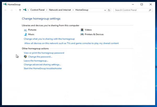Click Libraries and devices you're sharing heading

click(x=51, y=25)
